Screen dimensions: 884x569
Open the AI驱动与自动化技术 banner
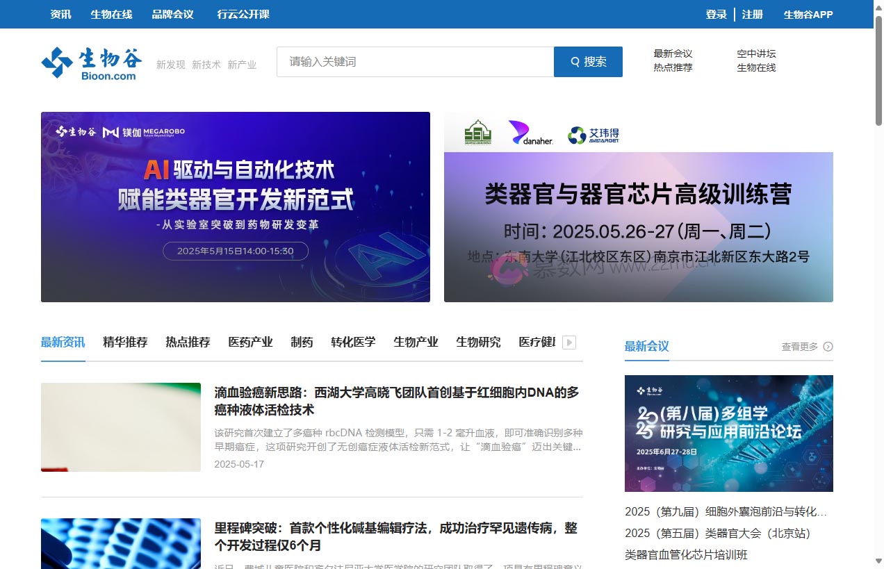point(235,207)
